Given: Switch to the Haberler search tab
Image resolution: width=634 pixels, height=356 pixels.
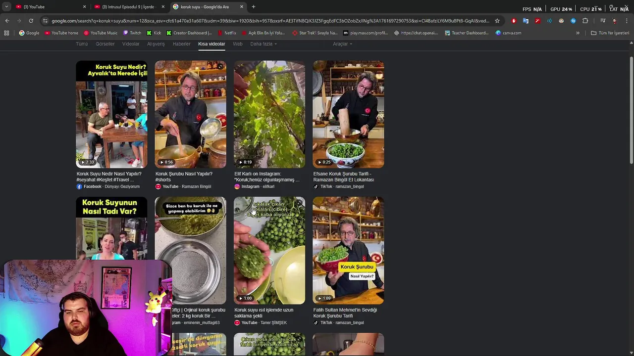Looking at the screenshot, I should (181, 44).
